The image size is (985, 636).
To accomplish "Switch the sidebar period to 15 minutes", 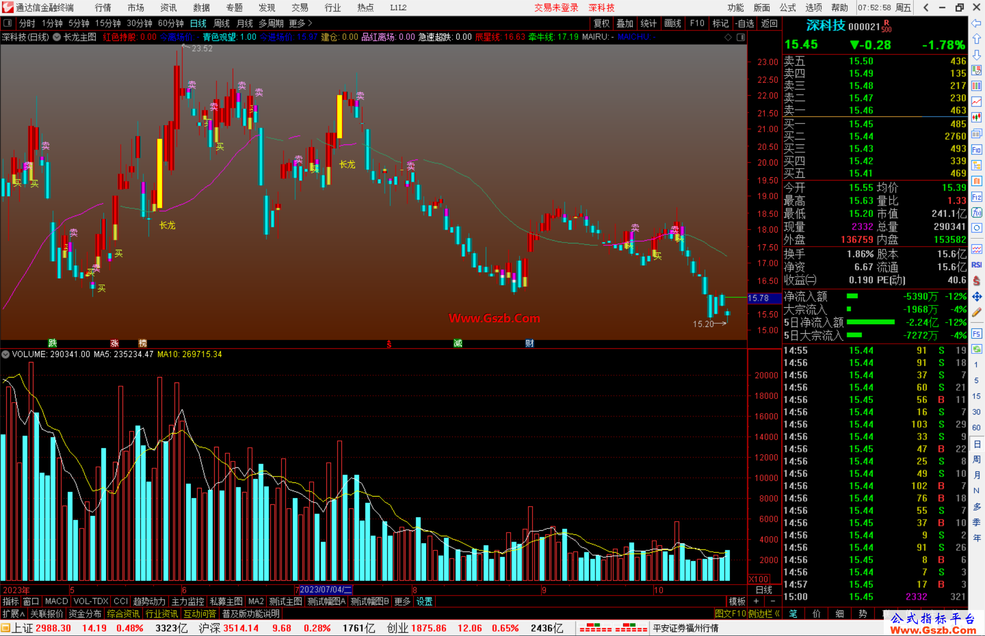I will (x=976, y=396).
